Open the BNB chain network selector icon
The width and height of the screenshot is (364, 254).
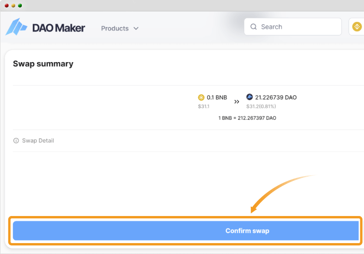357,27
